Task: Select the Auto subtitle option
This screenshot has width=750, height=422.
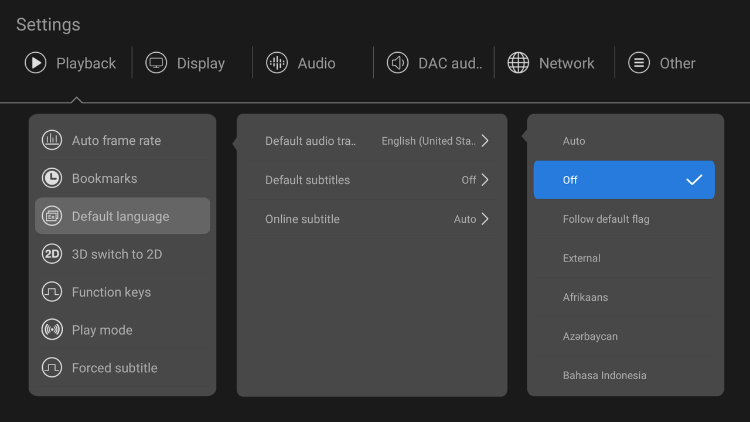Action: tap(624, 141)
